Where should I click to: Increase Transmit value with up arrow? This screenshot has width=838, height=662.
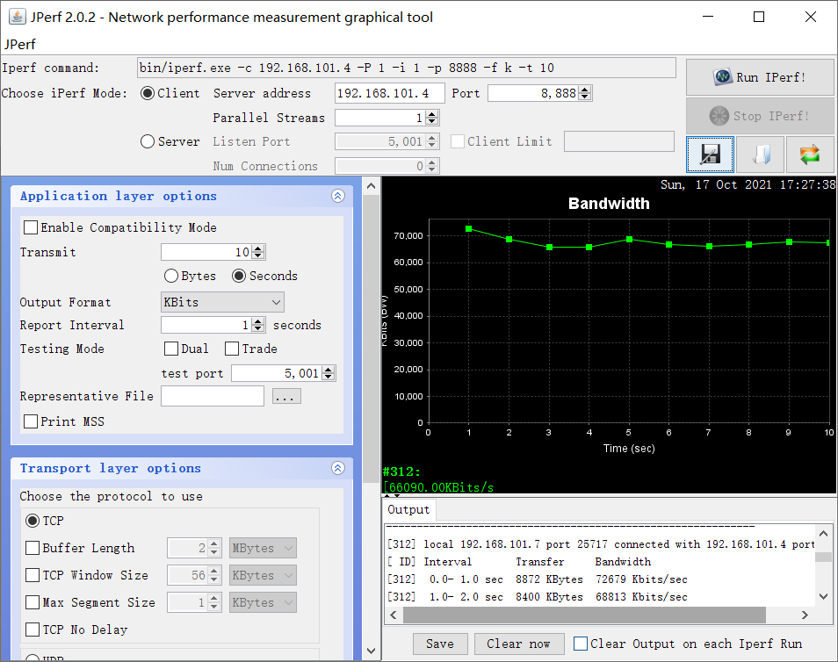point(258,248)
